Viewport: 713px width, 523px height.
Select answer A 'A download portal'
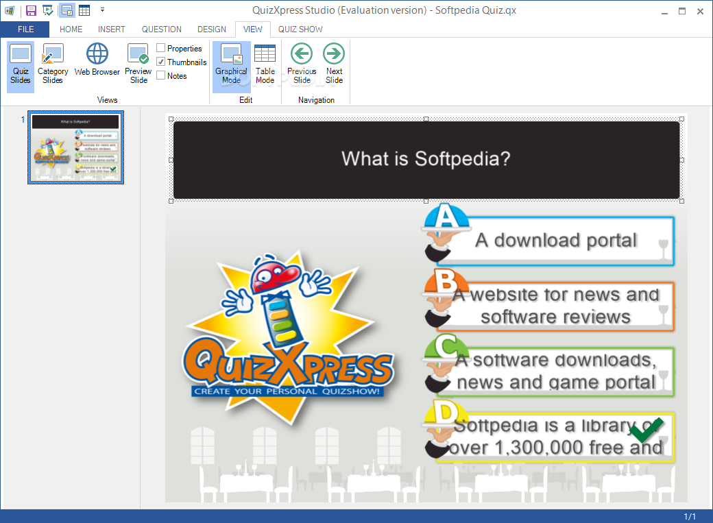click(x=555, y=241)
